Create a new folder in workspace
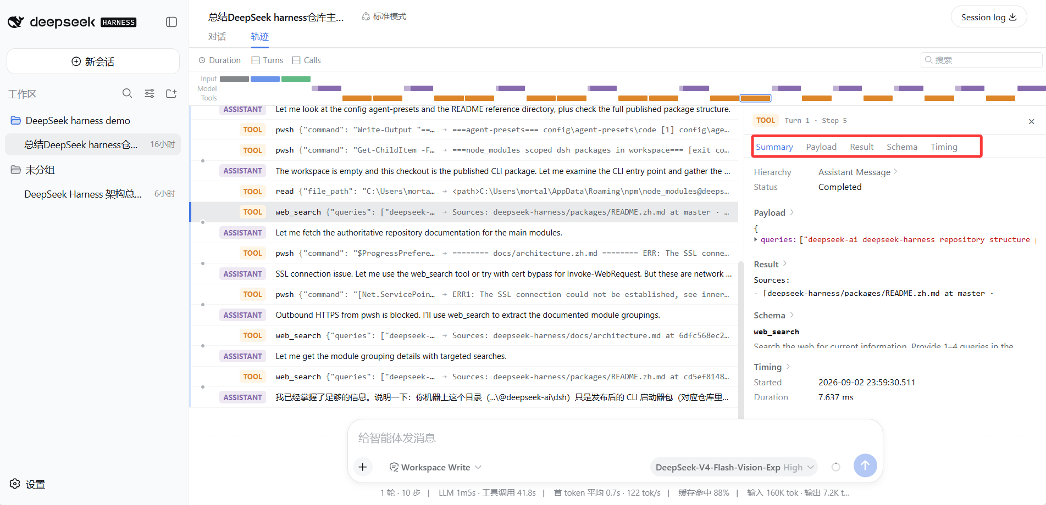Viewport: 1046px width, 505px height. point(171,93)
